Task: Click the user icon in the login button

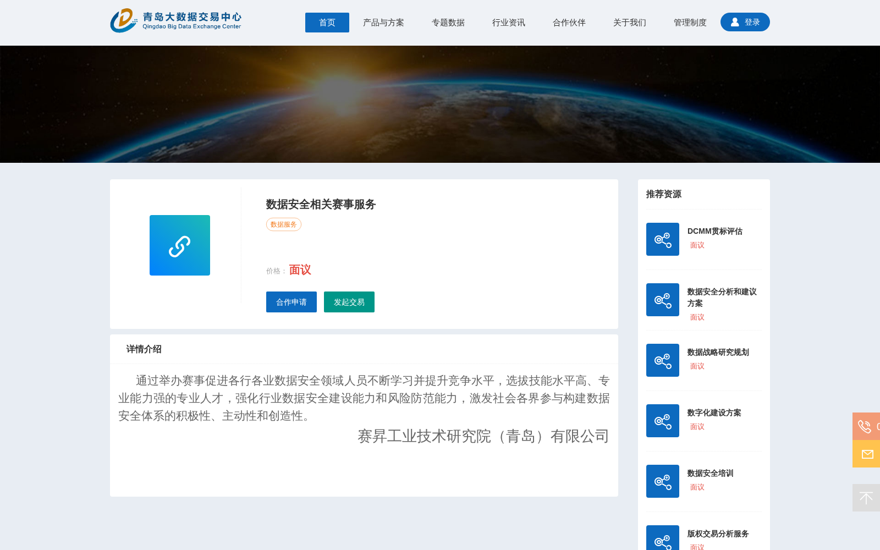Action: (x=735, y=22)
